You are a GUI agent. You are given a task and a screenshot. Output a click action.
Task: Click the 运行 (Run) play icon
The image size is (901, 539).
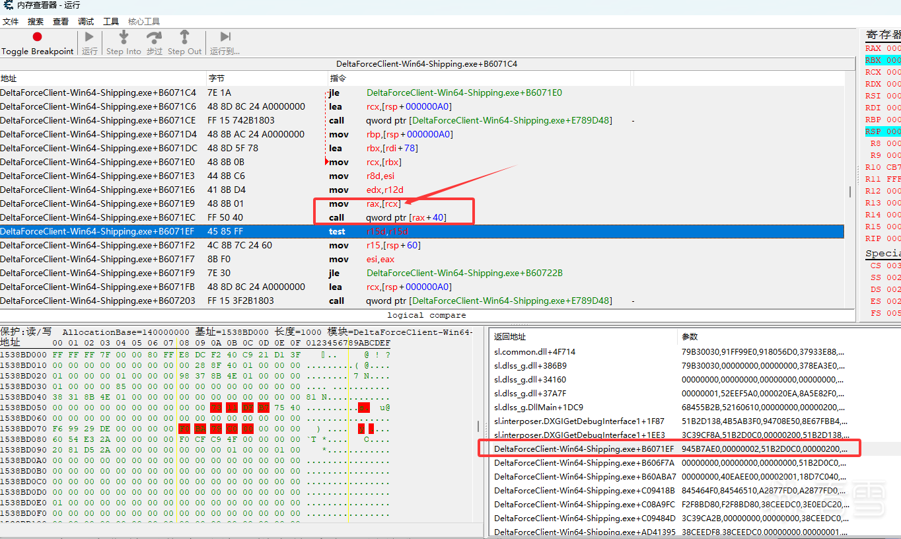[90, 37]
